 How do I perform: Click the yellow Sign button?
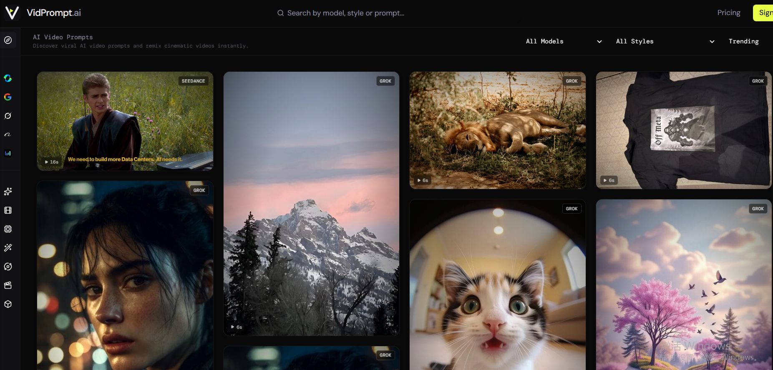click(x=763, y=13)
